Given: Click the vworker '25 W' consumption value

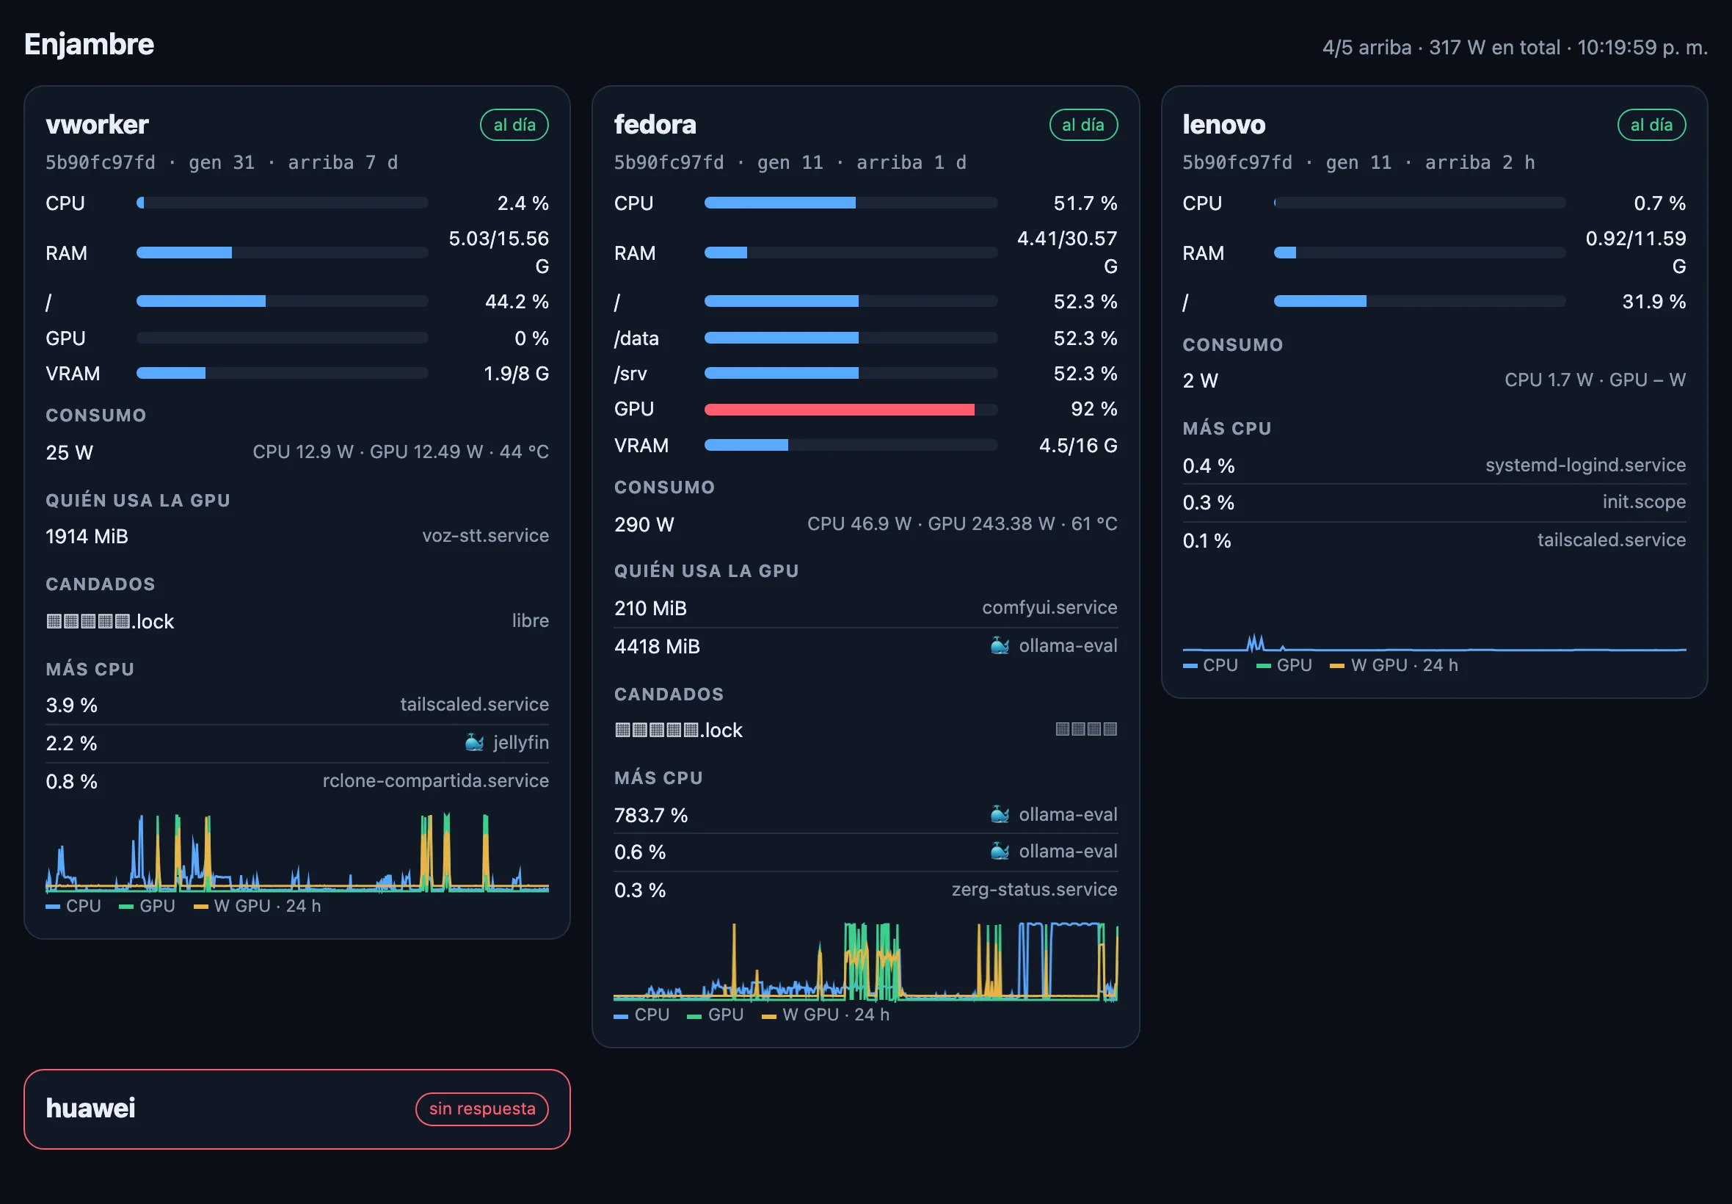Looking at the screenshot, I should (x=70, y=453).
